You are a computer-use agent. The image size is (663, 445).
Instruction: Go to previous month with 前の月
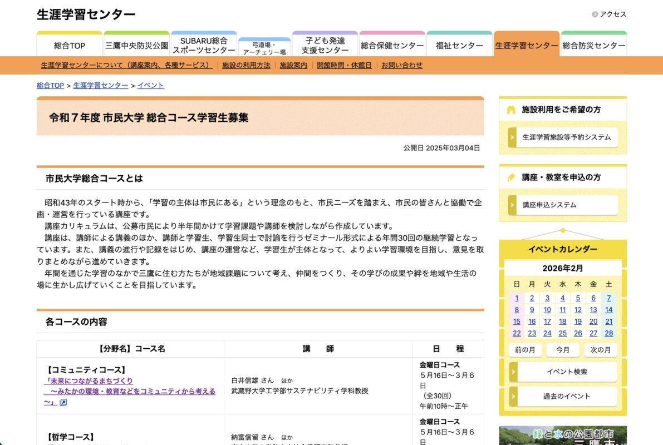pos(525,350)
